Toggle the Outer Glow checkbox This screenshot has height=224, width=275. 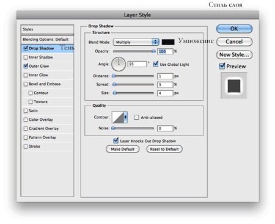(26, 66)
